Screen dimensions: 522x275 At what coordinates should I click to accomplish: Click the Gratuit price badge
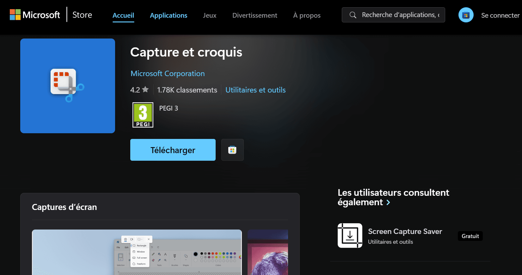[470, 236]
